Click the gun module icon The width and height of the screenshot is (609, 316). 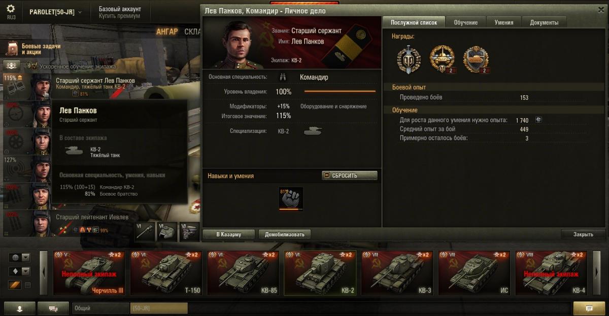145,231
